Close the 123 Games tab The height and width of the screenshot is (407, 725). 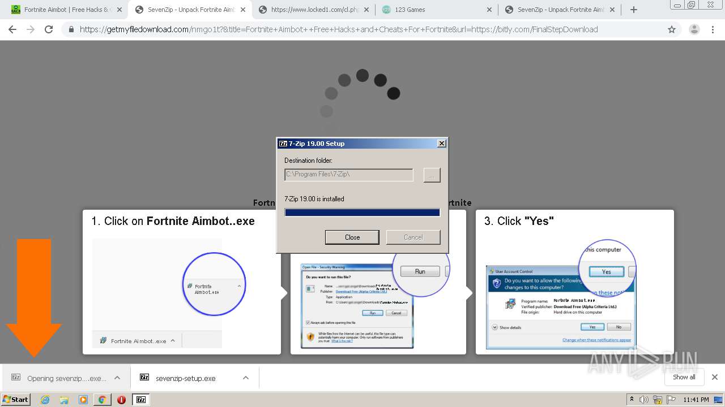tap(490, 10)
